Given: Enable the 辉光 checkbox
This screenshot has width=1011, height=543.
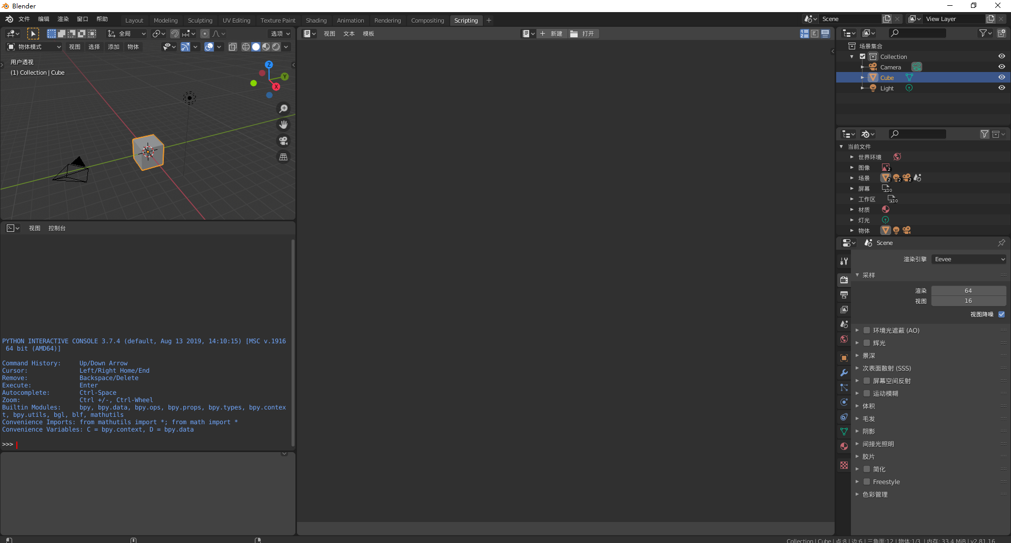Looking at the screenshot, I should click(x=867, y=343).
